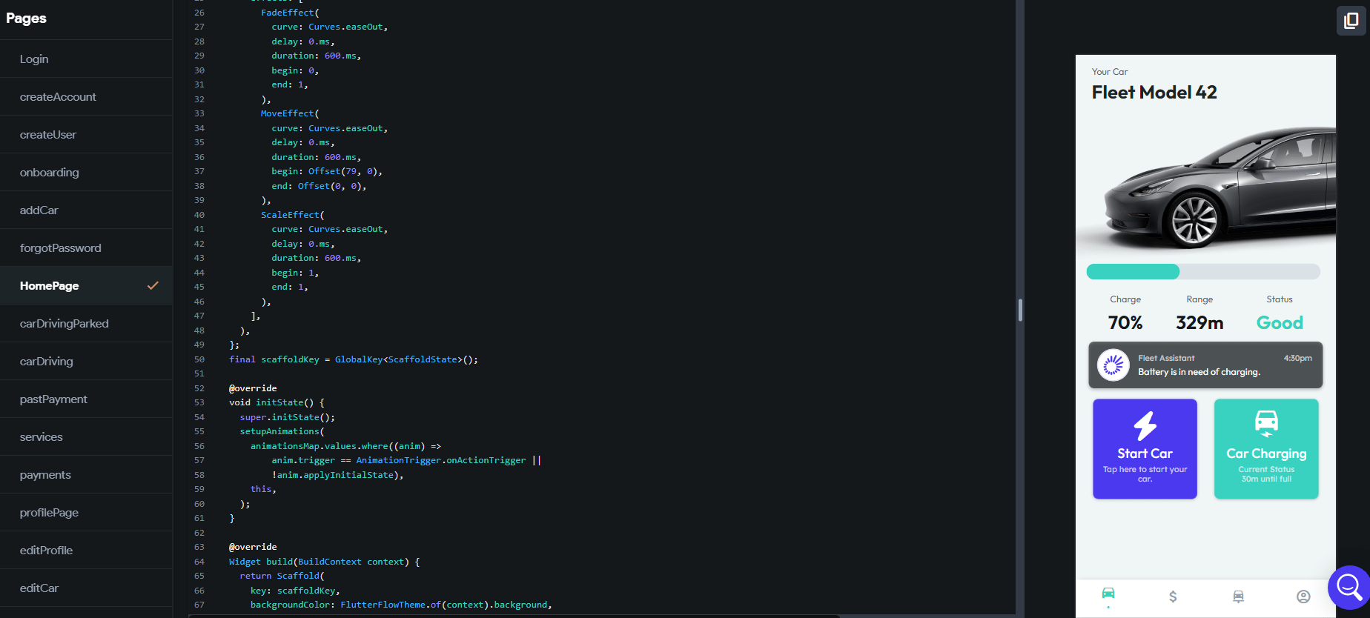Tap the parked car icon in bottom navigation
1370x618 pixels.
pos(1238,597)
